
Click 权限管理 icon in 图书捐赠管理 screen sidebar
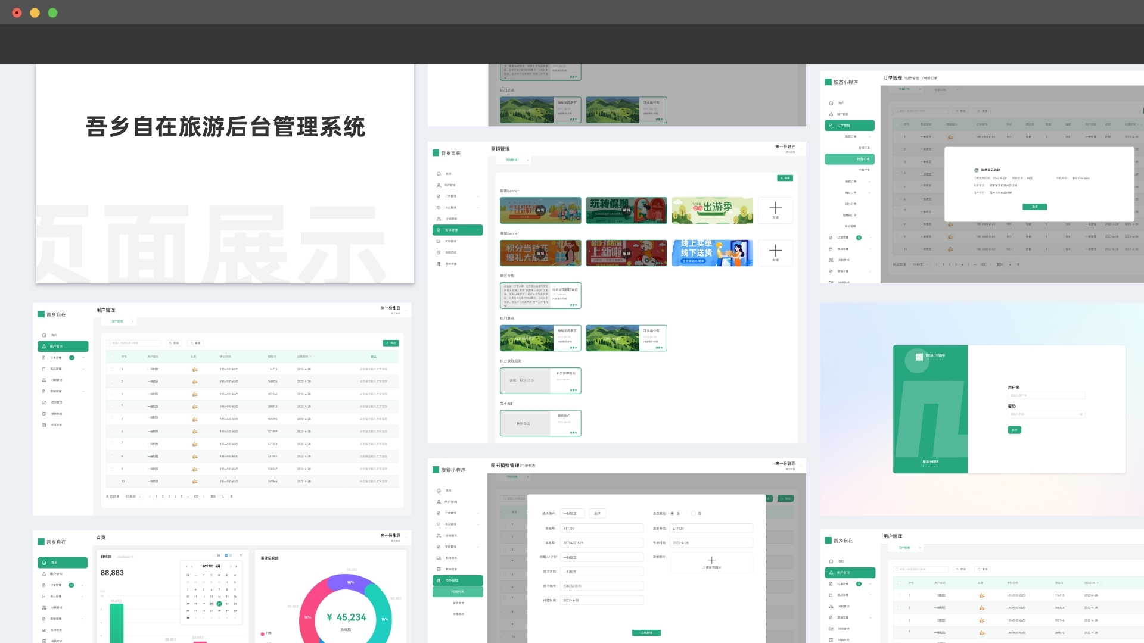[439, 558]
